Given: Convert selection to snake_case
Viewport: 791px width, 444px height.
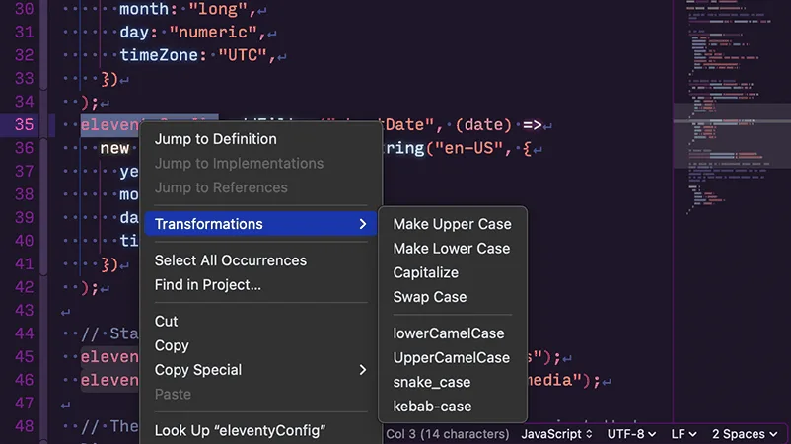Looking at the screenshot, I should [453, 382].
